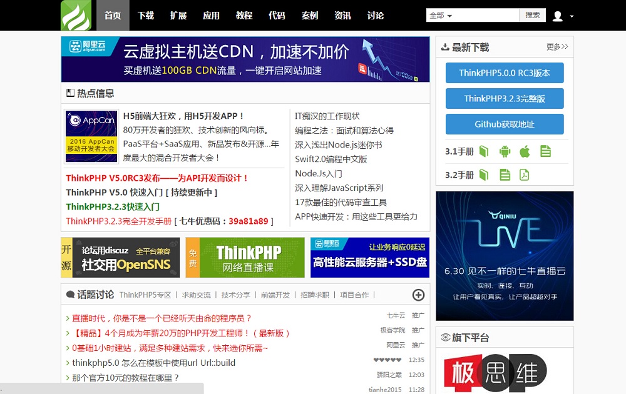Viewport: 626px width, 394px height.
Task: Open the 讨论 discussion menu
Action: 375,15
